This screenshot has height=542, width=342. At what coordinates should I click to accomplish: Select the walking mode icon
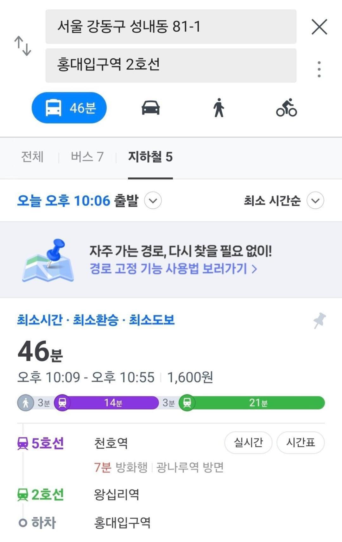tap(218, 108)
